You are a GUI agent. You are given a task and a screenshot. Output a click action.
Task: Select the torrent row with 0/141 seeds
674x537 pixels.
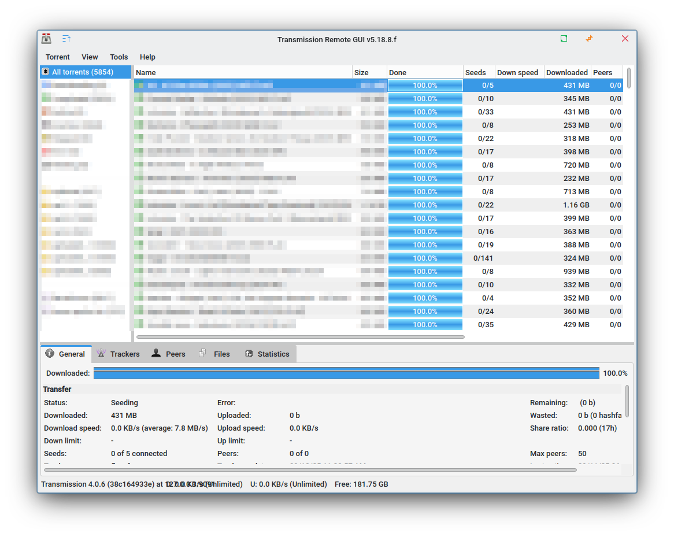378,258
